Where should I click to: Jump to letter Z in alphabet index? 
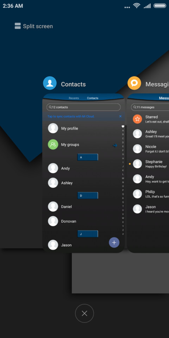[123, 230]
